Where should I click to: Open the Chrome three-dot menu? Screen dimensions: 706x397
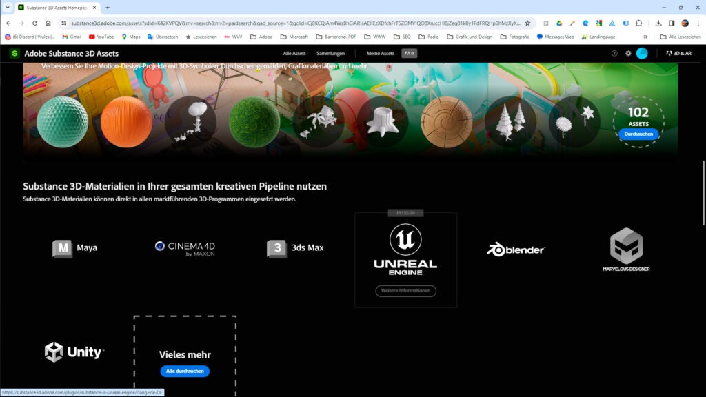pyautogui.click(x=698, y=23)
